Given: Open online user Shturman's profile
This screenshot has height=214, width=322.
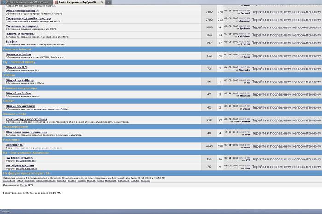Looking at the screenshot, I should 124,181.
